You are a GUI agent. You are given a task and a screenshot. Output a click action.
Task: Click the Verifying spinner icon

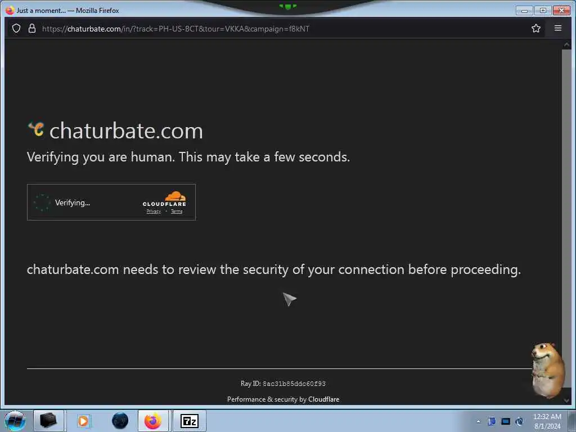pos(42,202)
